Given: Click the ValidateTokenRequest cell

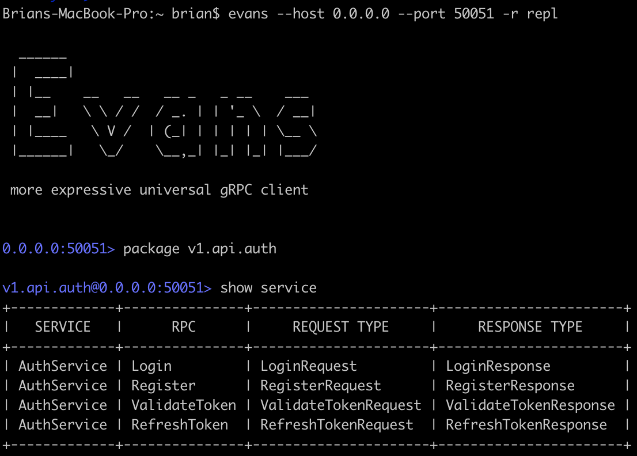Looking at the screenshot, I should pos(340,405).
